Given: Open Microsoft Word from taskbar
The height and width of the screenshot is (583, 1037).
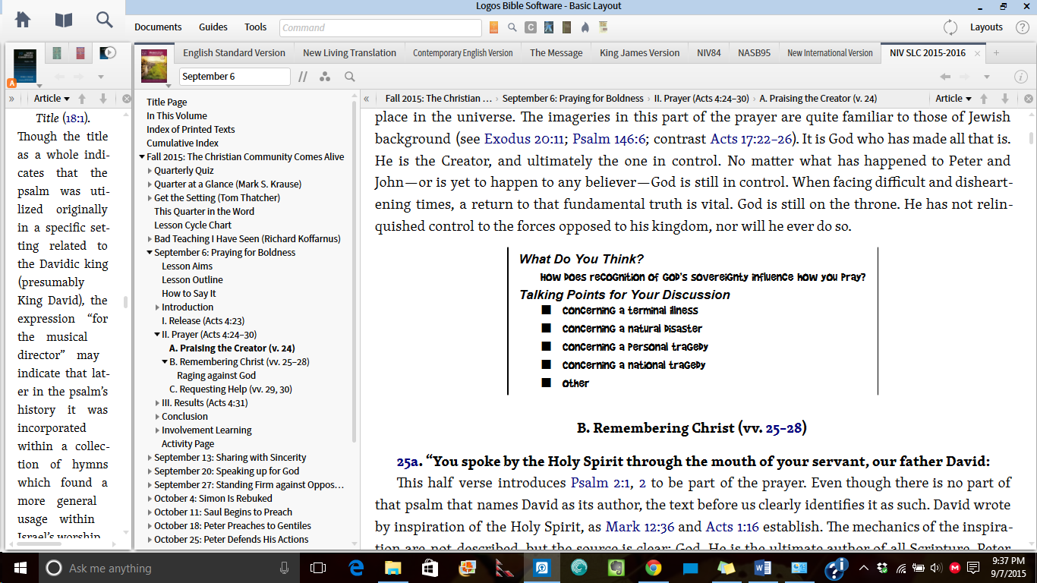Looking at the screenshot, I should tap(762, 568).
